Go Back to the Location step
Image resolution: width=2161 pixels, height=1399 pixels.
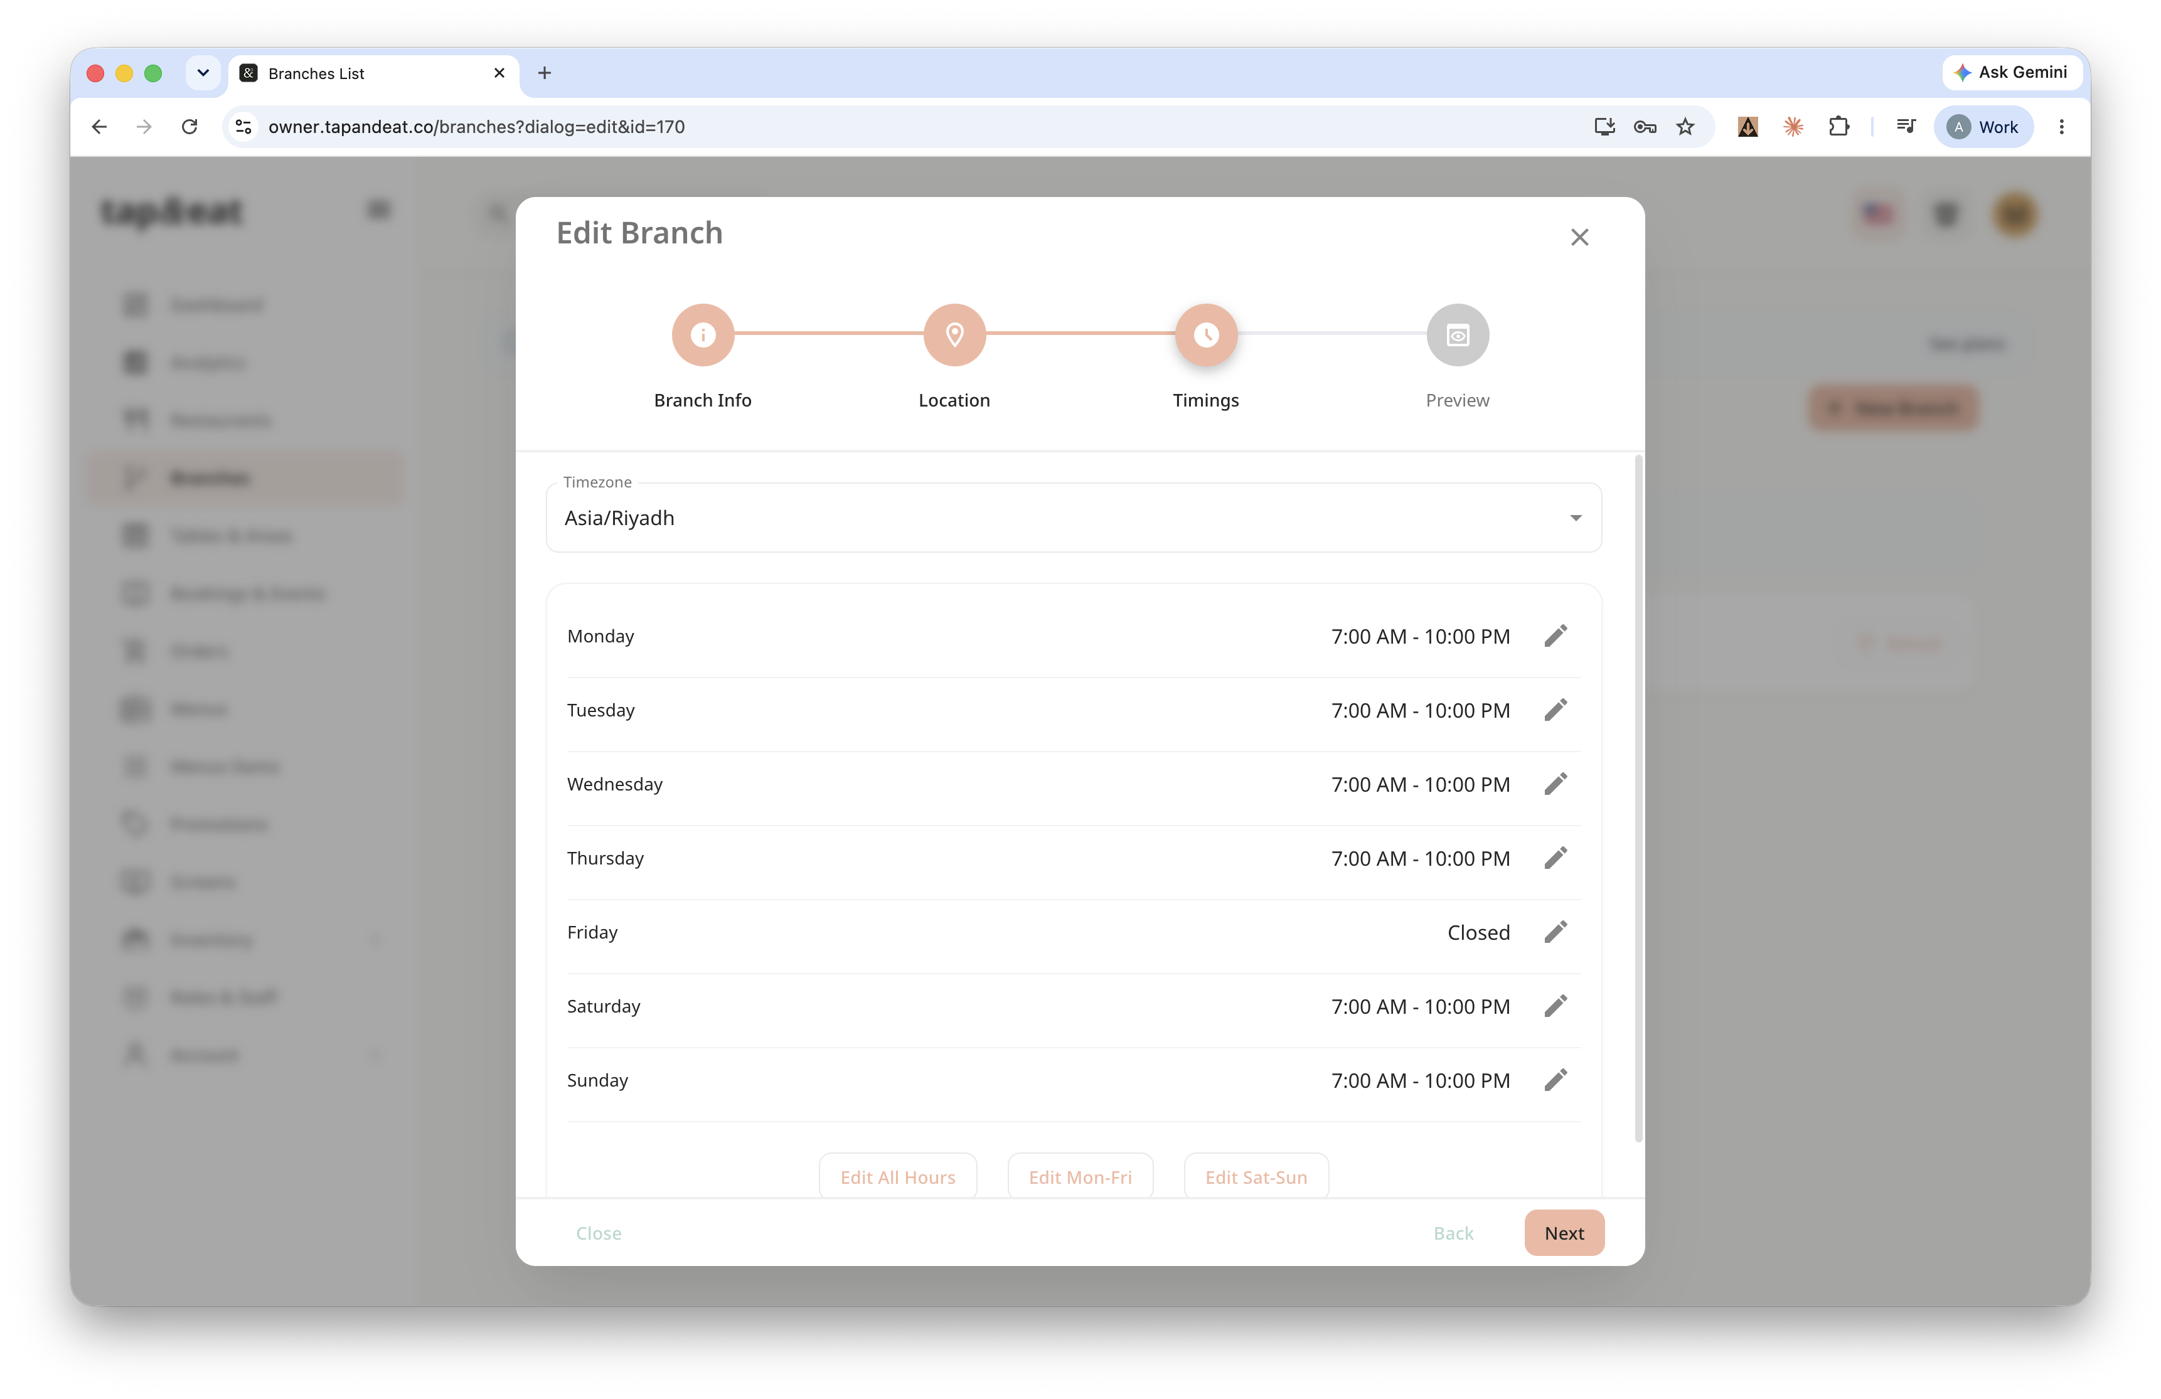coord(1453,1233)
